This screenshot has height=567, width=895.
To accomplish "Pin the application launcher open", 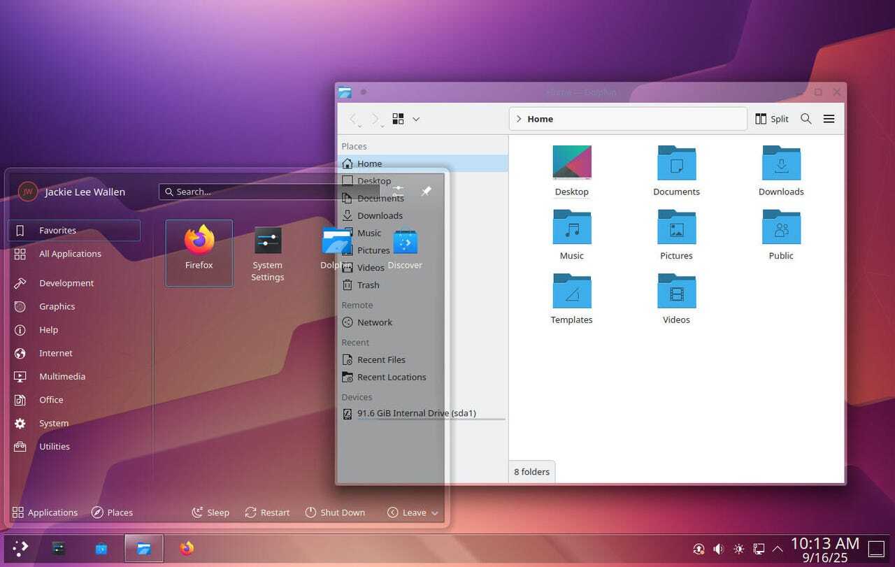I will coord(427,190).
